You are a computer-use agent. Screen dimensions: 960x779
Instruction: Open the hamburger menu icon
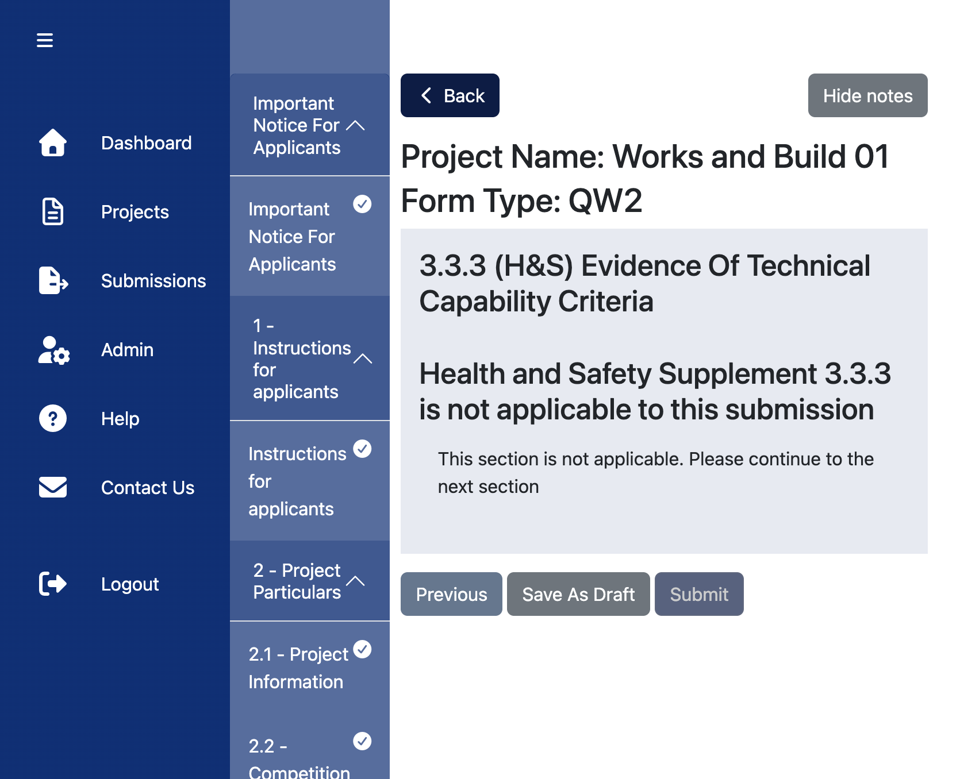click(x=45, y=40)
